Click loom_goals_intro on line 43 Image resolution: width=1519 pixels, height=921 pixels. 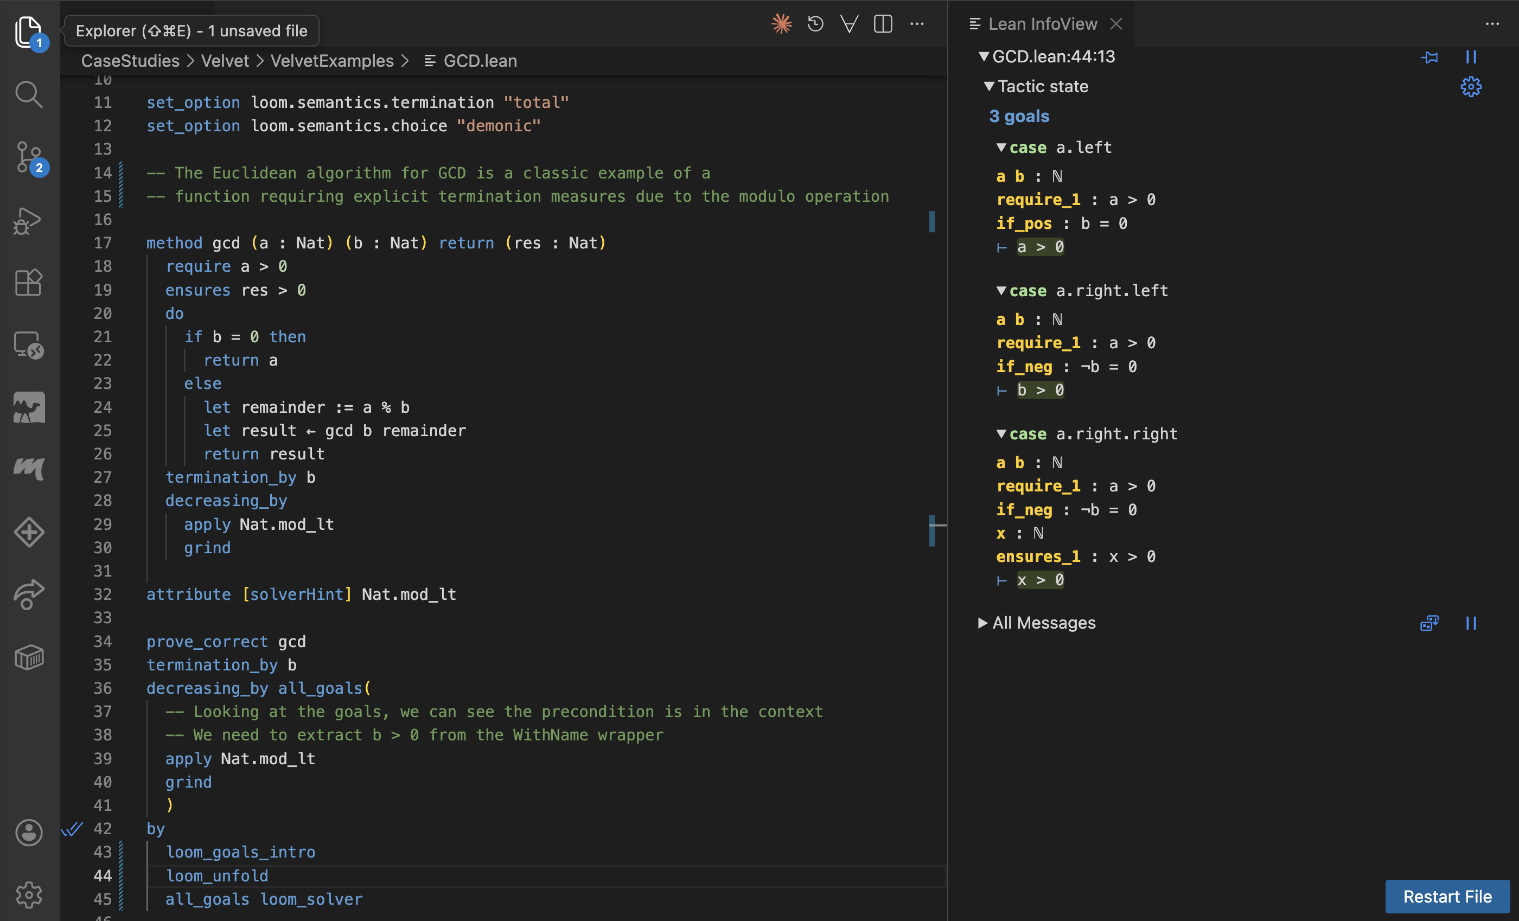[x=240, y=853]
